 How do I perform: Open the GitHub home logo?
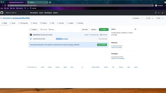tap(2, 13)
